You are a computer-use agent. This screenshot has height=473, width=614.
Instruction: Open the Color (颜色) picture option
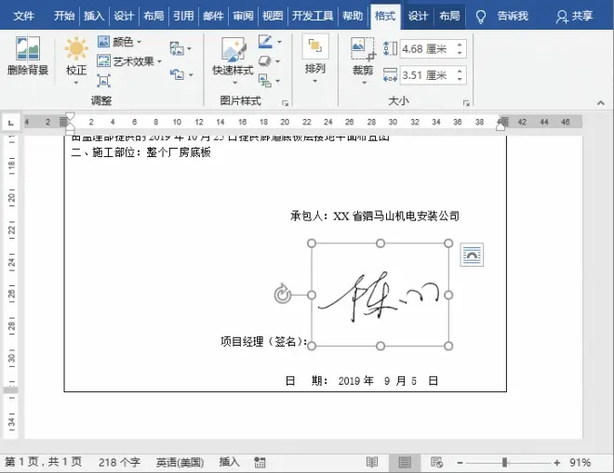[104, 42]
